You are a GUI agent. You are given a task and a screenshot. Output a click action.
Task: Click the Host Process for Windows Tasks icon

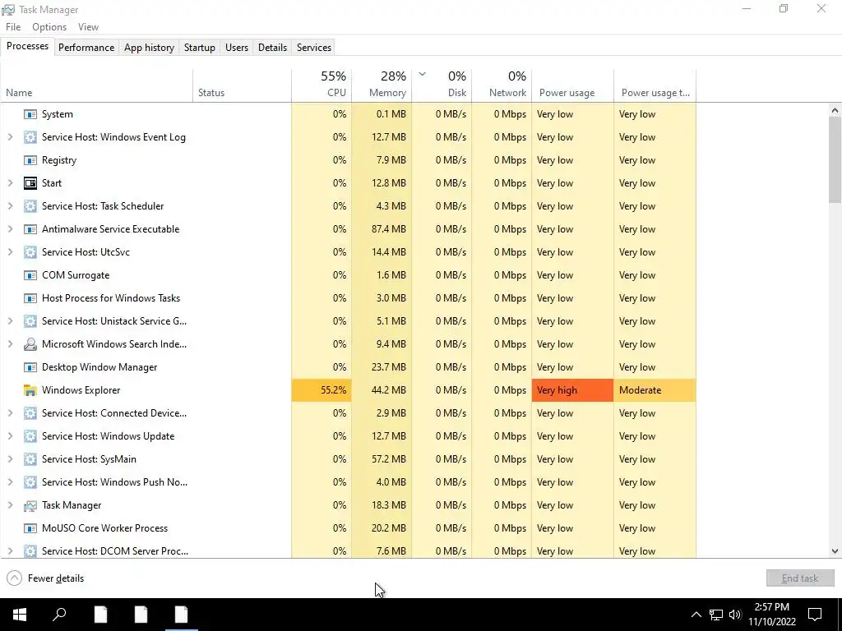30,298
